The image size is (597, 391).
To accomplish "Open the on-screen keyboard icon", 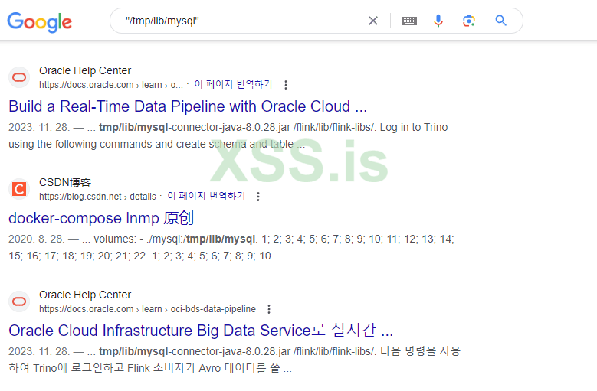I will coord(409,21).
